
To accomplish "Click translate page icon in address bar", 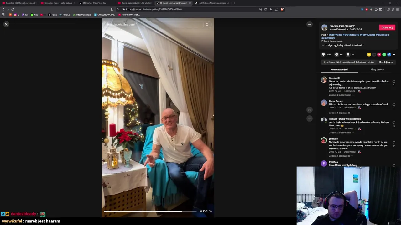I will pos(271,9).
